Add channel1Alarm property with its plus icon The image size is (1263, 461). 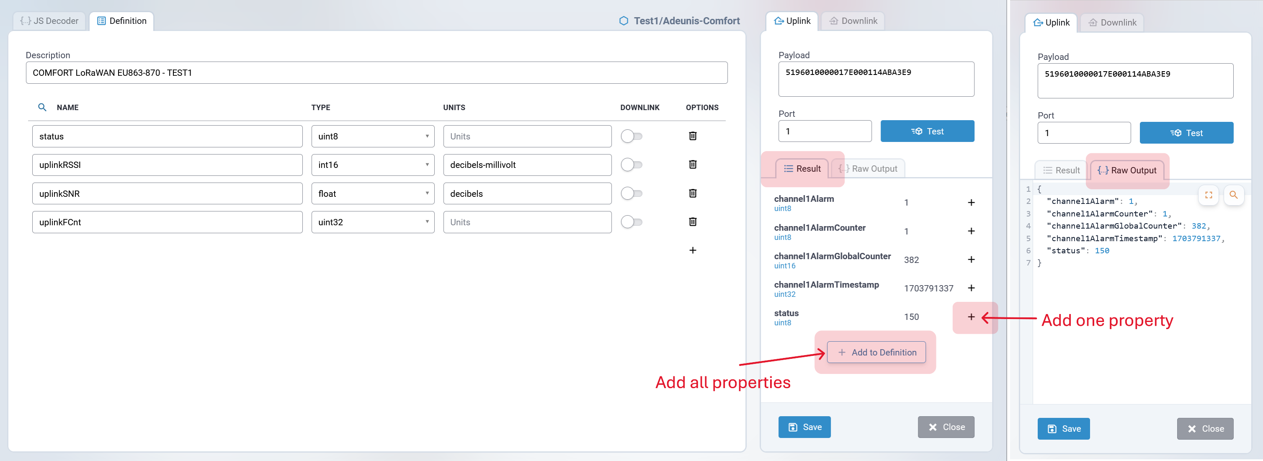click(x=971, y=203)
